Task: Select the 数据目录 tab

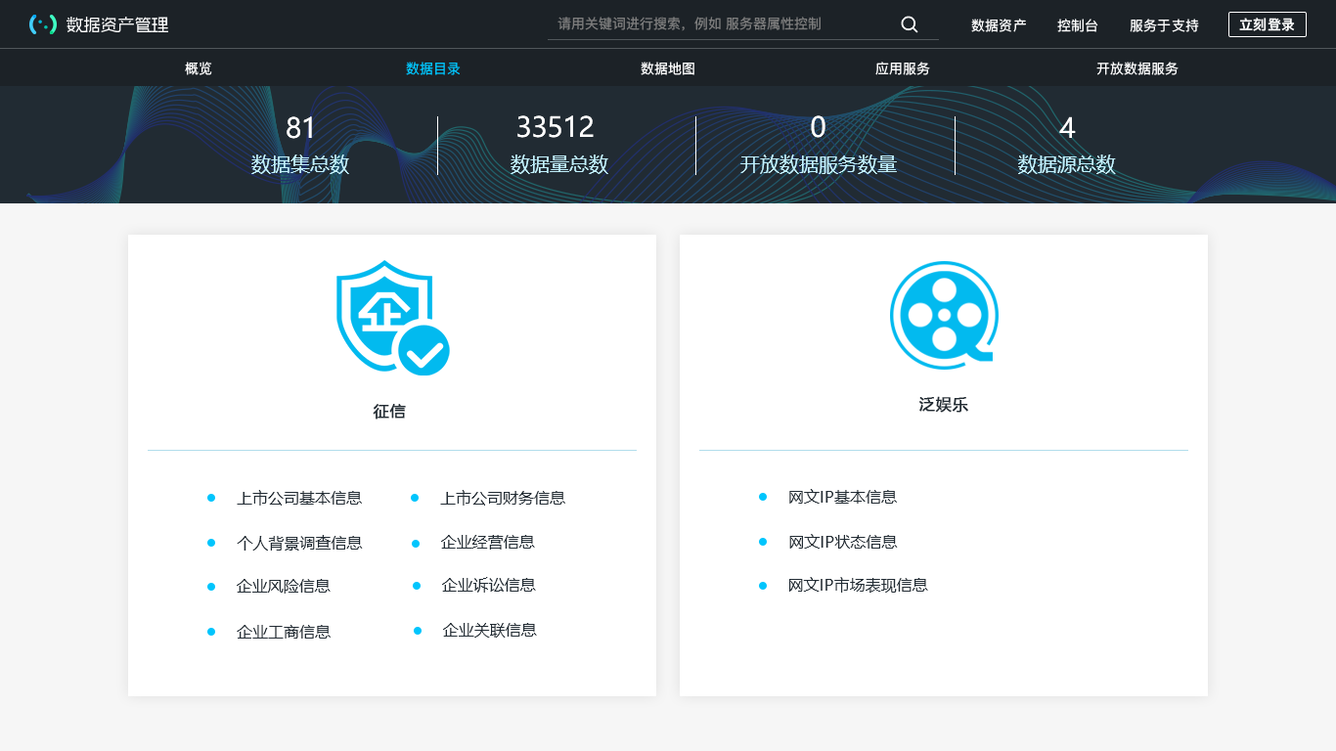Action: pyautogui.click(x=433, y=68)
